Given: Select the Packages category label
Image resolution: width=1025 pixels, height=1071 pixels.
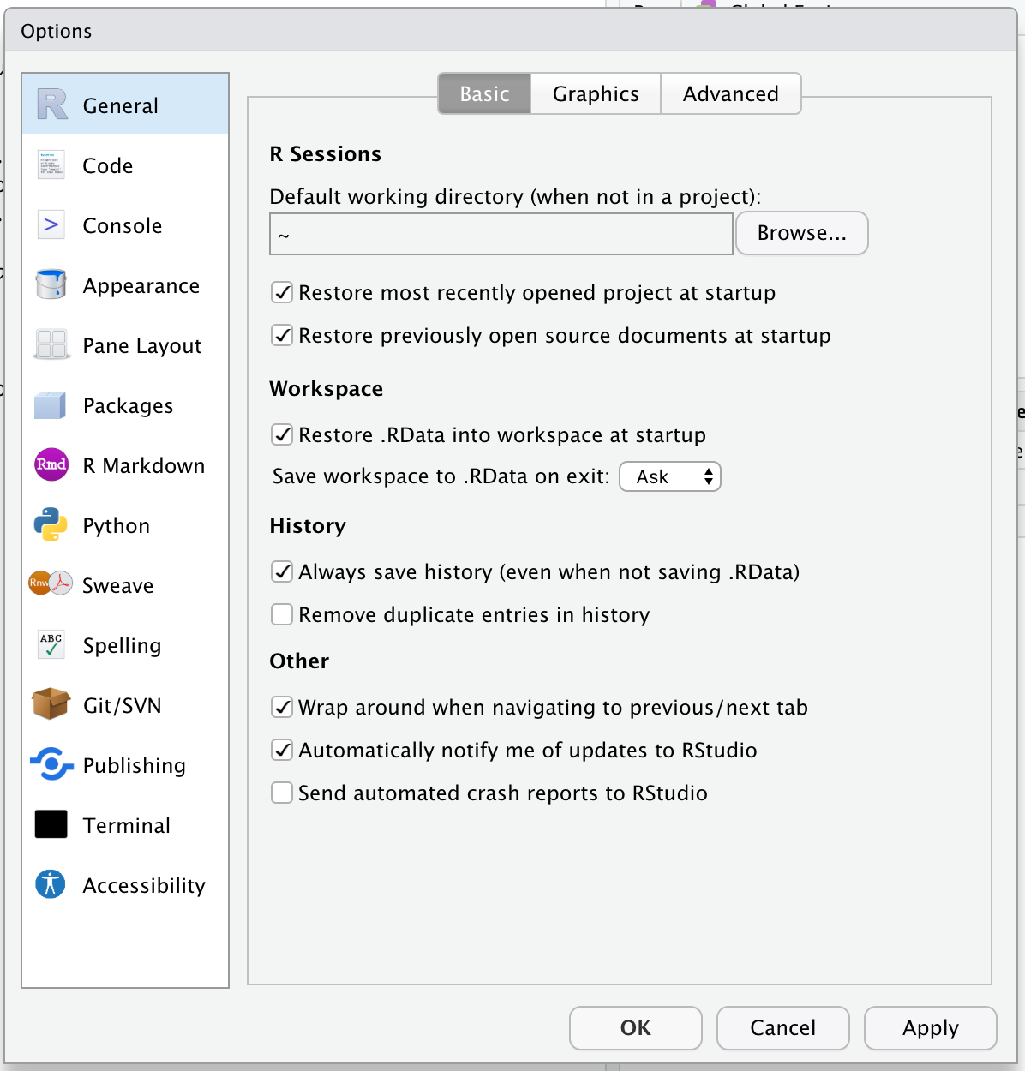Looking at the screenshot, I should tap(129, 406).
